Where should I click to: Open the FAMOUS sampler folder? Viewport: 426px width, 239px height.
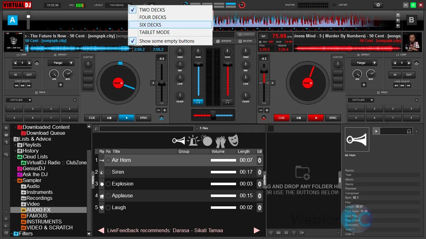(x=37, y=216)
